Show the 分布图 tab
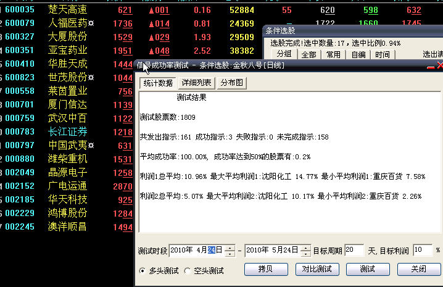 [x=231, y=83]
